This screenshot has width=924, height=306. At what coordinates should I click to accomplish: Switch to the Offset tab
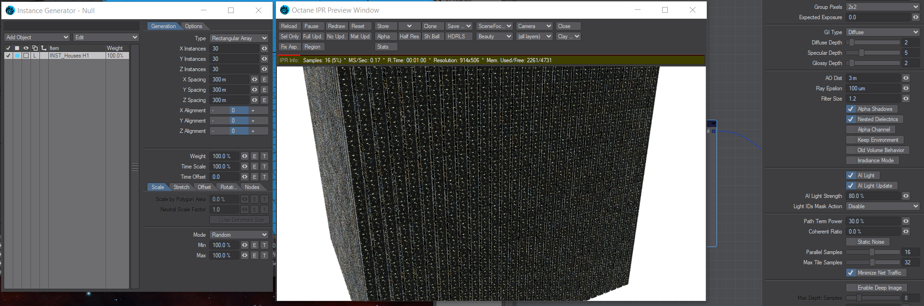point(204,187)
